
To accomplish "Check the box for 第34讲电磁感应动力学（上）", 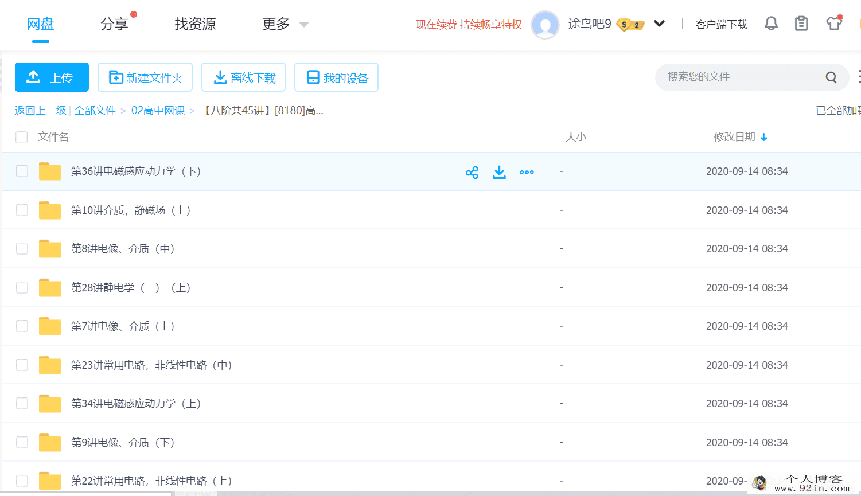I will point(22,404).
